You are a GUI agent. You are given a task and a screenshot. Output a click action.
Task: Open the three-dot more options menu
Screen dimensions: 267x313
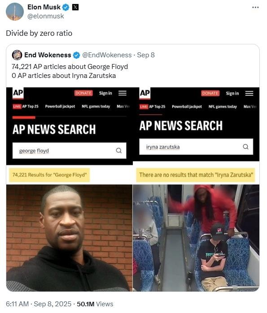(x=255, y=7)
